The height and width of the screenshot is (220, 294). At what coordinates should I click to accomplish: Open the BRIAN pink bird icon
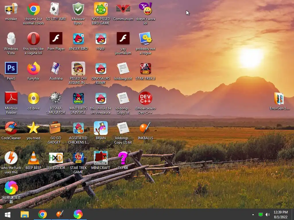pyautogui.click(x=101, y=128)
